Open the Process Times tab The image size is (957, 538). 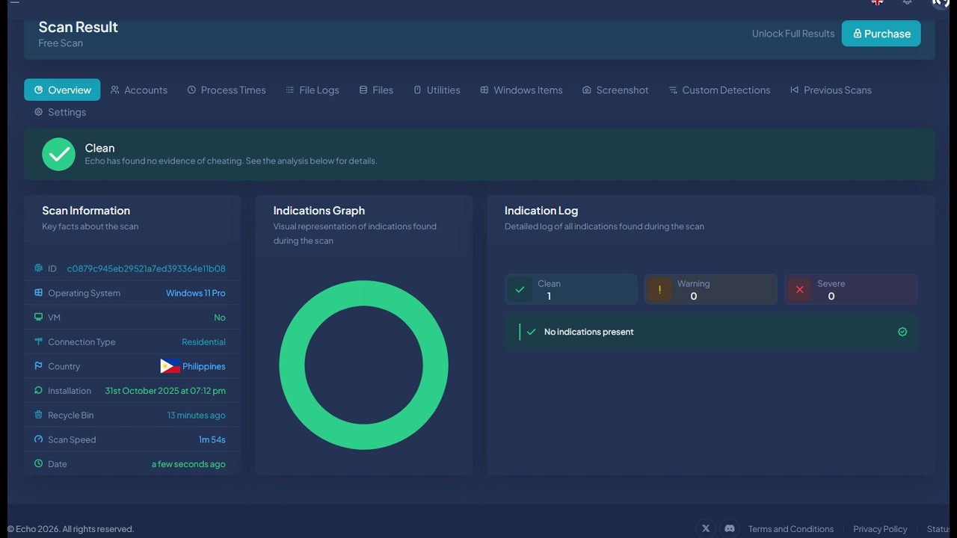[227, 90]
